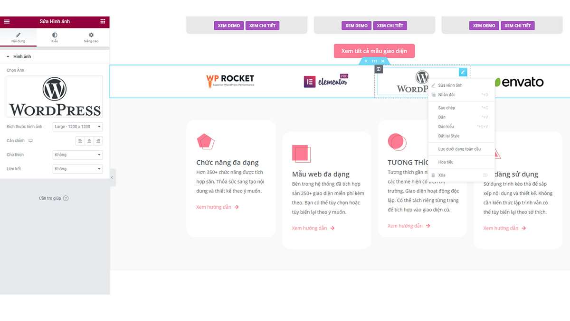Click the WordPress image preview thumbnail

55,97
